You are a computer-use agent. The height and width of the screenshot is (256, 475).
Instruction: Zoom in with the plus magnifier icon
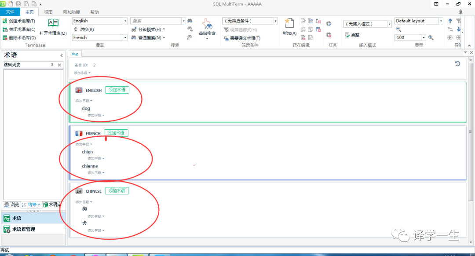pyautogui.click(x=431, y=37)
